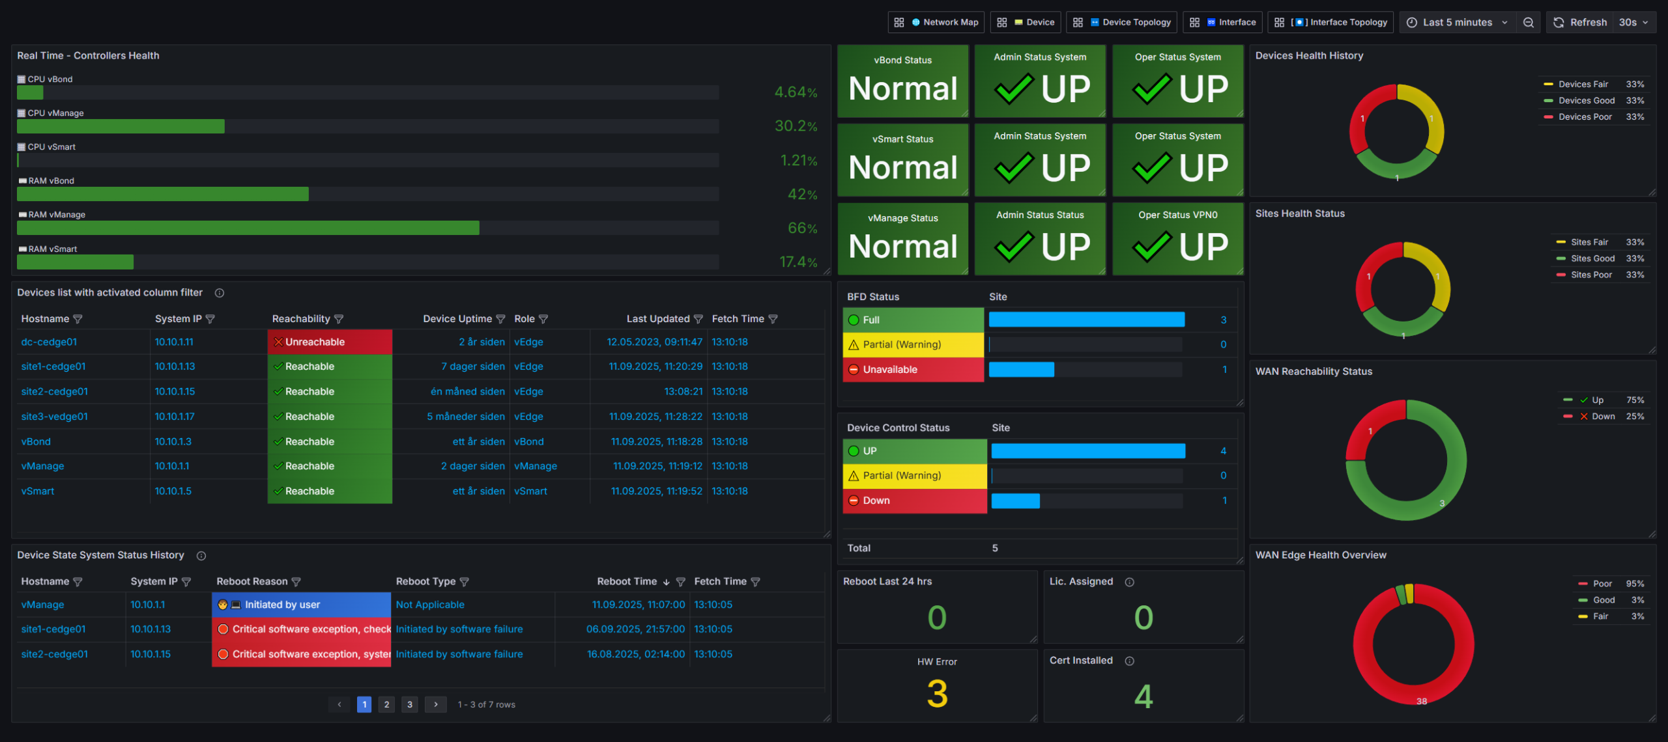The height and width of the screenshot is (742, 1668).
Task: Select page 1 of status history
Action: pyautogui.click(x=364, y=704)
